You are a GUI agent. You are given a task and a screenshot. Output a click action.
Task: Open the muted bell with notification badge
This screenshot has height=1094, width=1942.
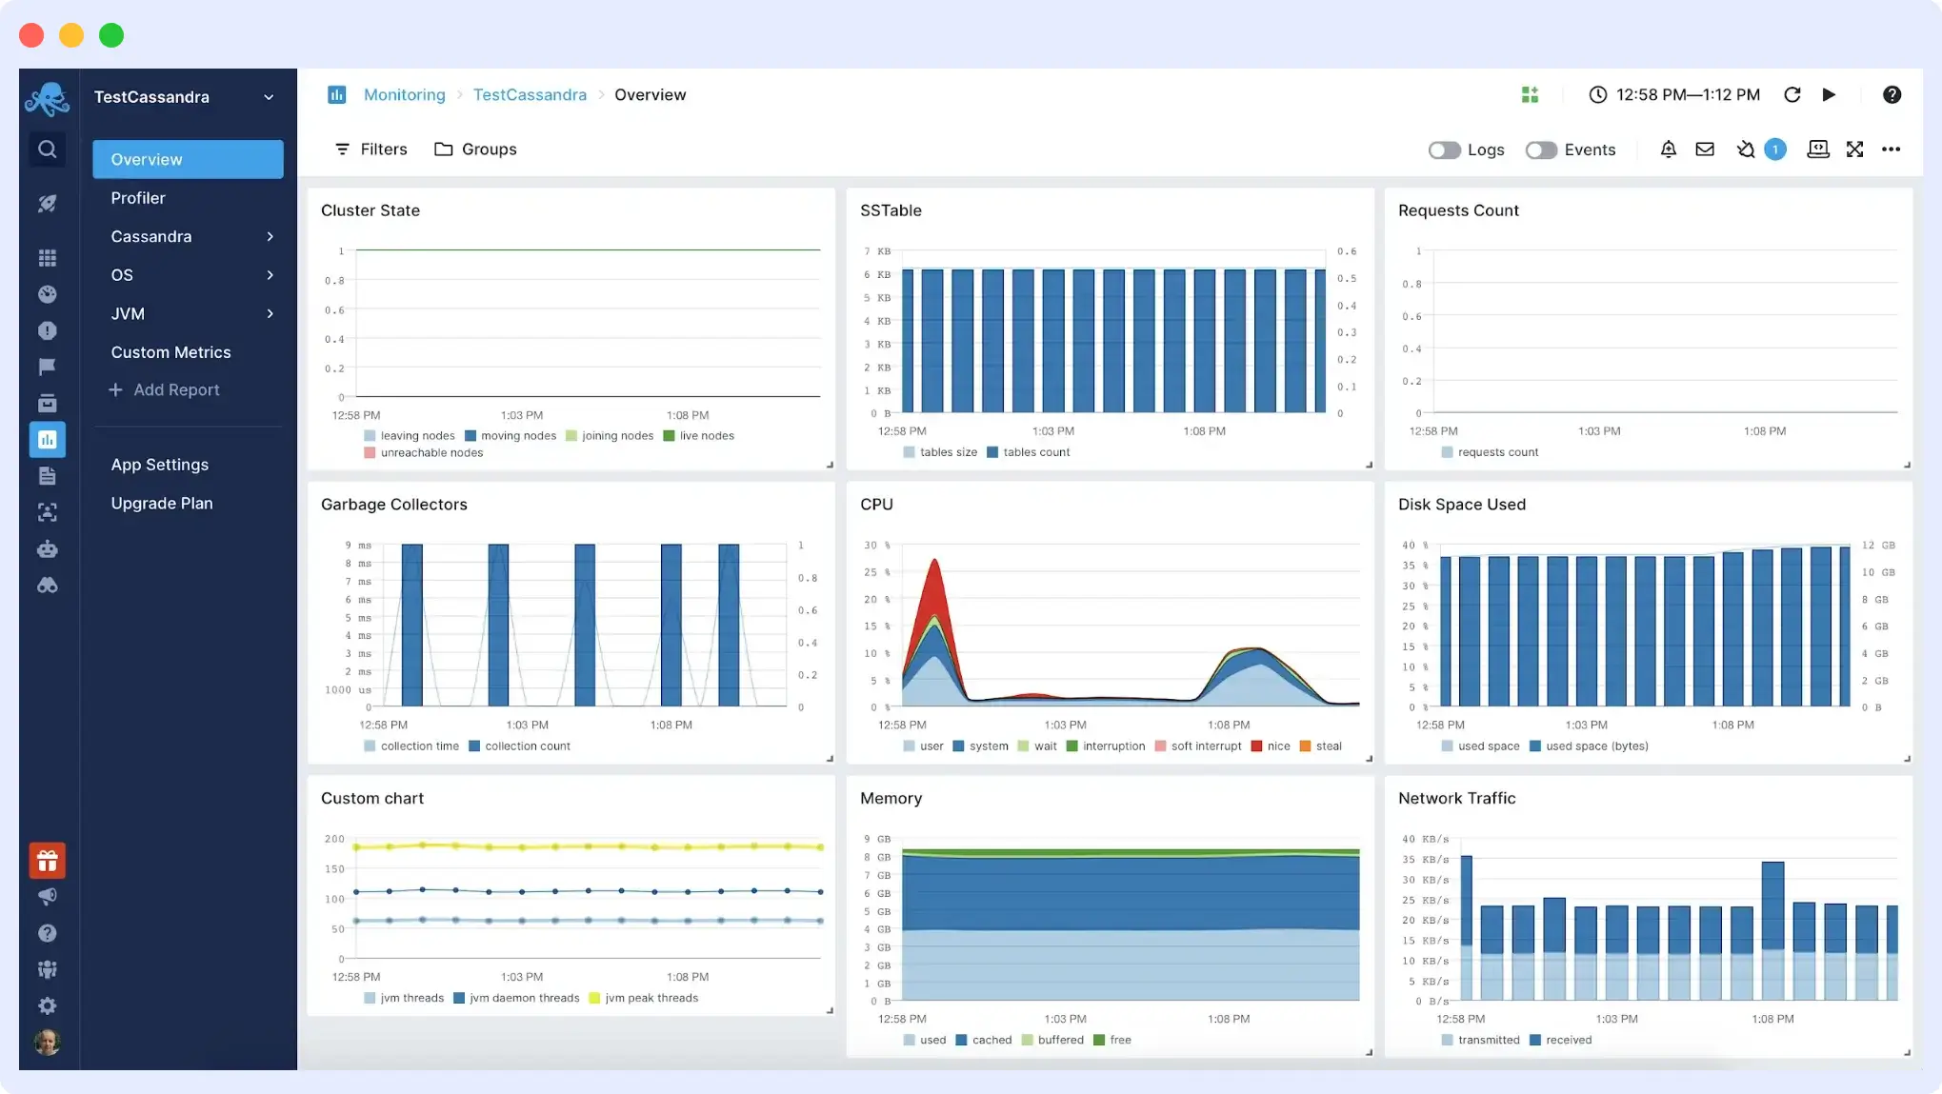[1752, 149]
